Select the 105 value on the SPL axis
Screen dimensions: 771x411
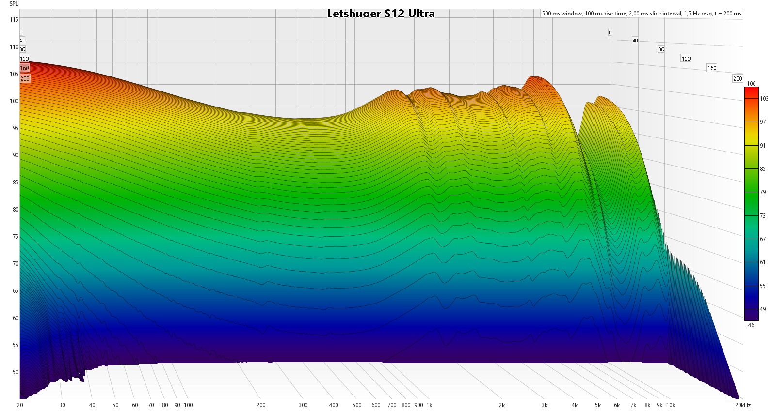14,74
